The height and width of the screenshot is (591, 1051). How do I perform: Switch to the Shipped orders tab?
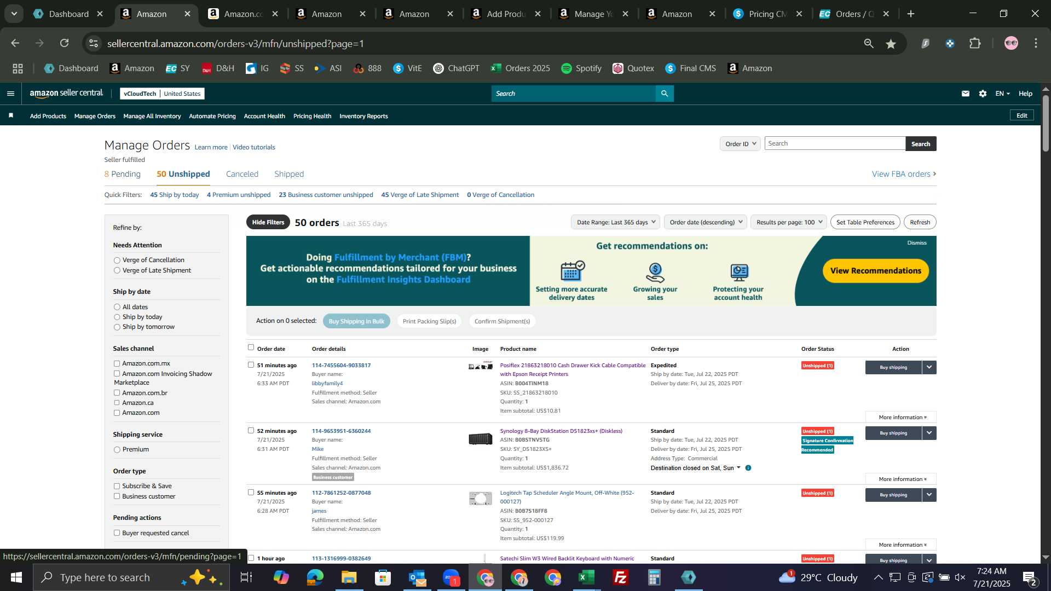(x=289, y=174)
